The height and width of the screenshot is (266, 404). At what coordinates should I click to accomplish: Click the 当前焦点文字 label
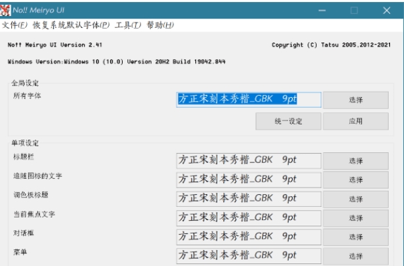pos(34,214)
